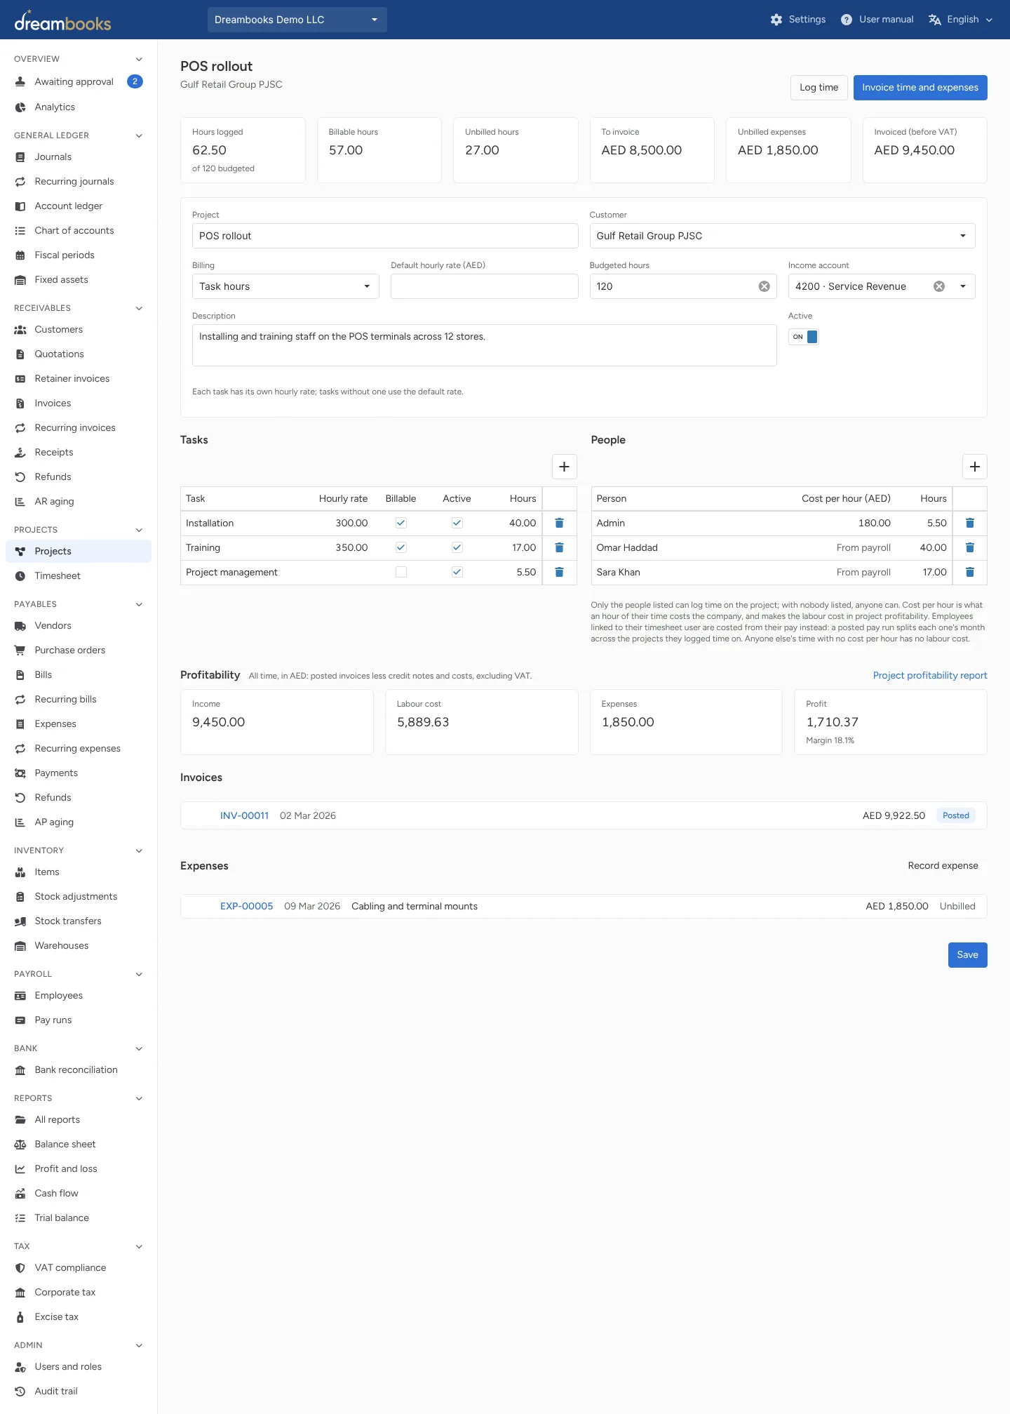Uncheck Active for Installation task
1010x1414 pixels.
pos(457,523)
